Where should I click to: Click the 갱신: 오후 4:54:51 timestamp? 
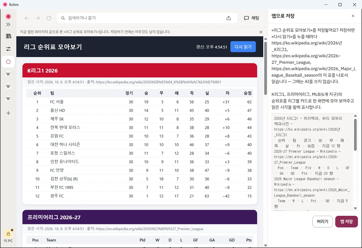(x=212, y=47)
